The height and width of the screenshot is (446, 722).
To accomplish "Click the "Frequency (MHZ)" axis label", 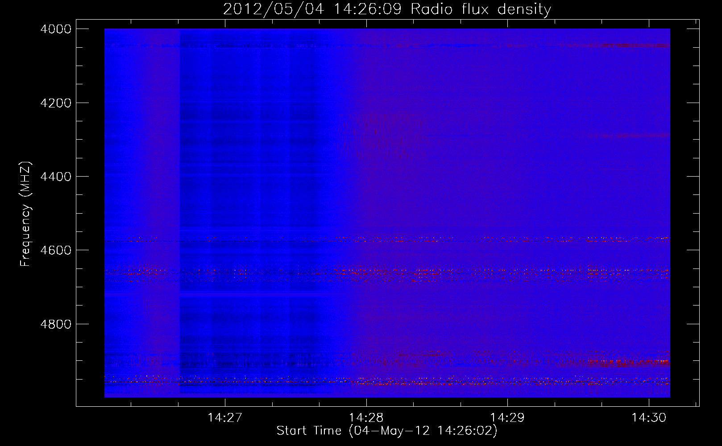I will [x=26, y=214].
